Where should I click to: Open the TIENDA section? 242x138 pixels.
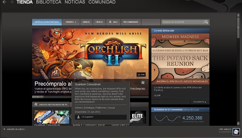click(x=25, y=2)
